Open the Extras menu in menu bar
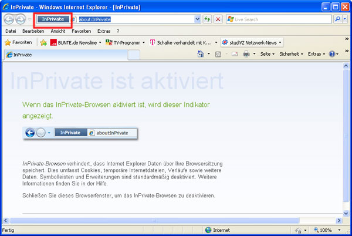 click(104, 31)
